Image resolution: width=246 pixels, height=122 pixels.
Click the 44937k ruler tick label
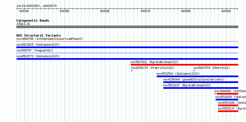point(145,11)
